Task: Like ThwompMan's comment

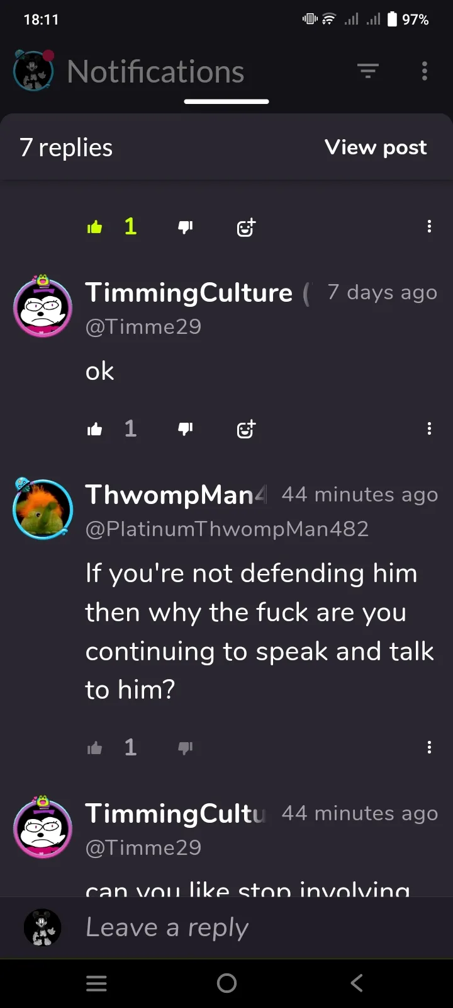Action: 95,748
